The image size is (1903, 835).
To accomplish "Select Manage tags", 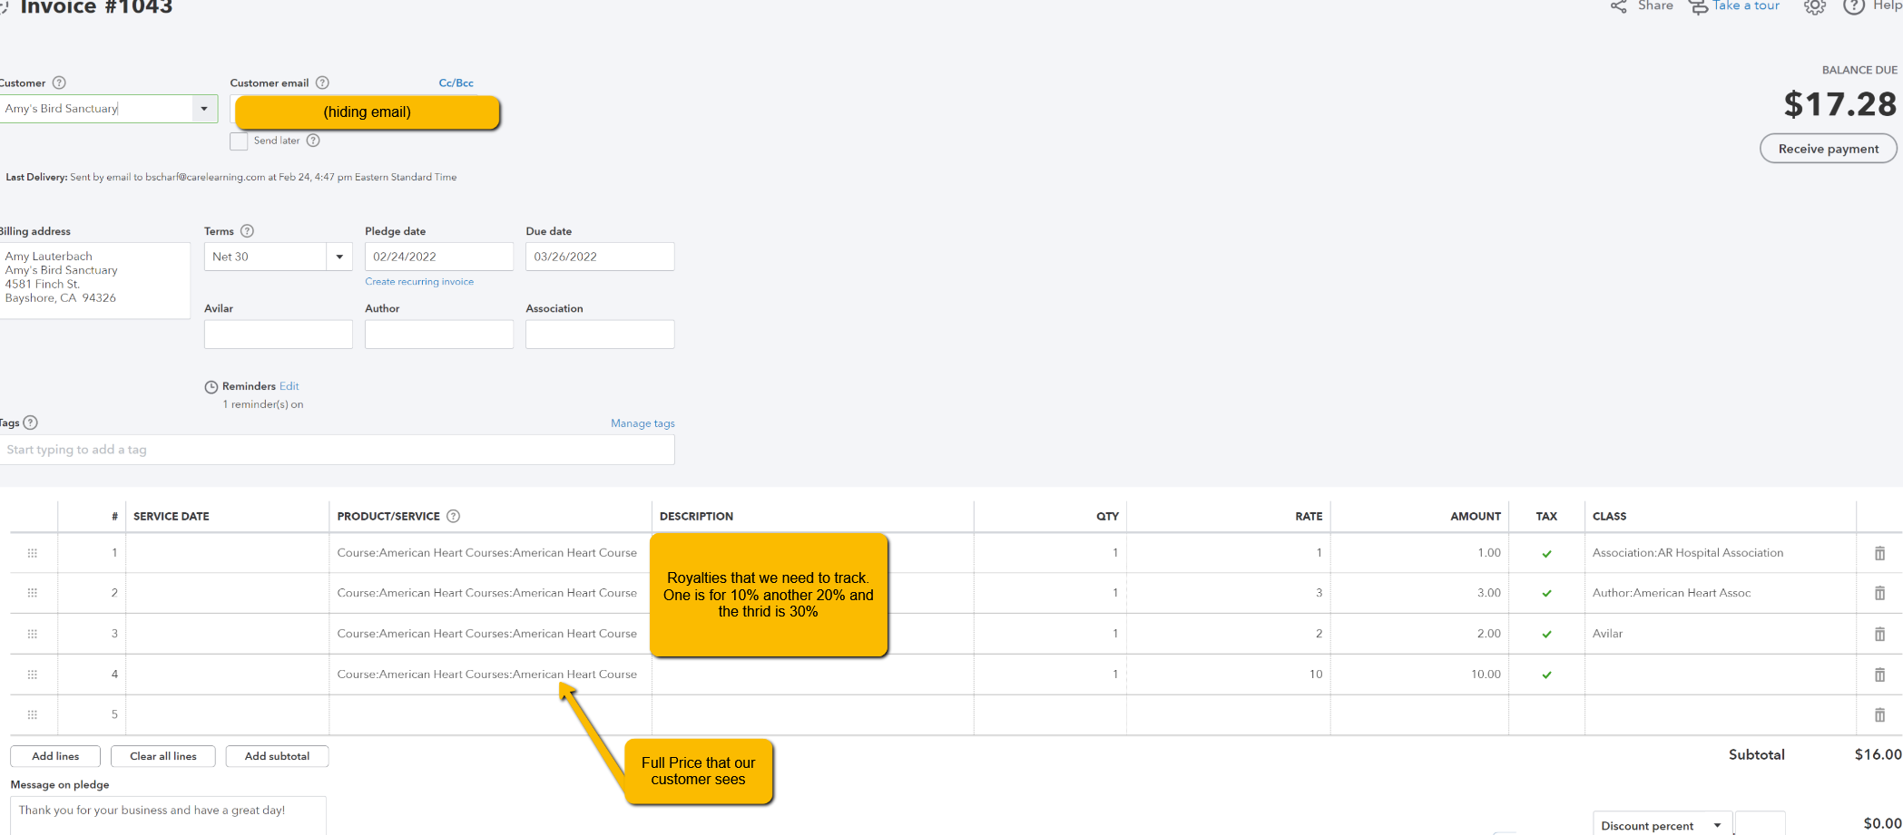I will coord(643,422).
